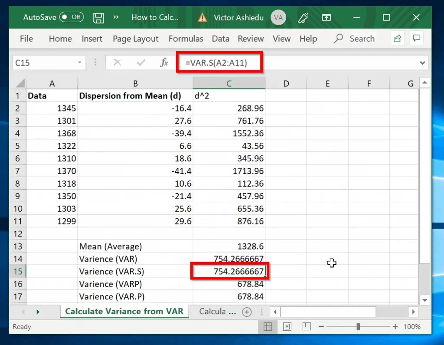Click the Insert Function fx icon
Viewport: 444px width, 345px height.
pyautogui.click(x=164, y=62)
